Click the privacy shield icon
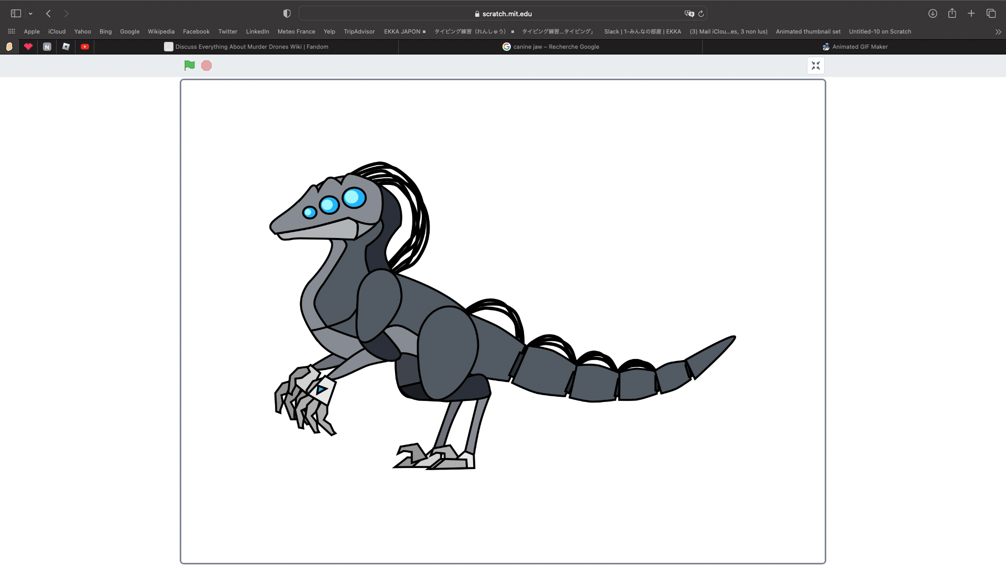Viewport: 1006px width, 566px height. tap(287, 14)
